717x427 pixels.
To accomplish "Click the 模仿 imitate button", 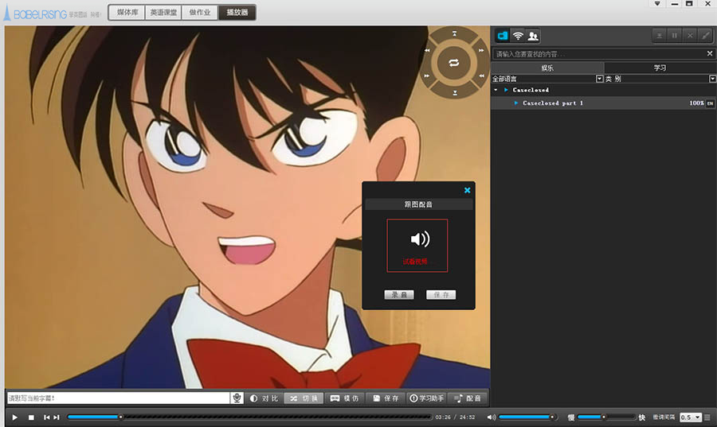I will click(x=345, y=398).
